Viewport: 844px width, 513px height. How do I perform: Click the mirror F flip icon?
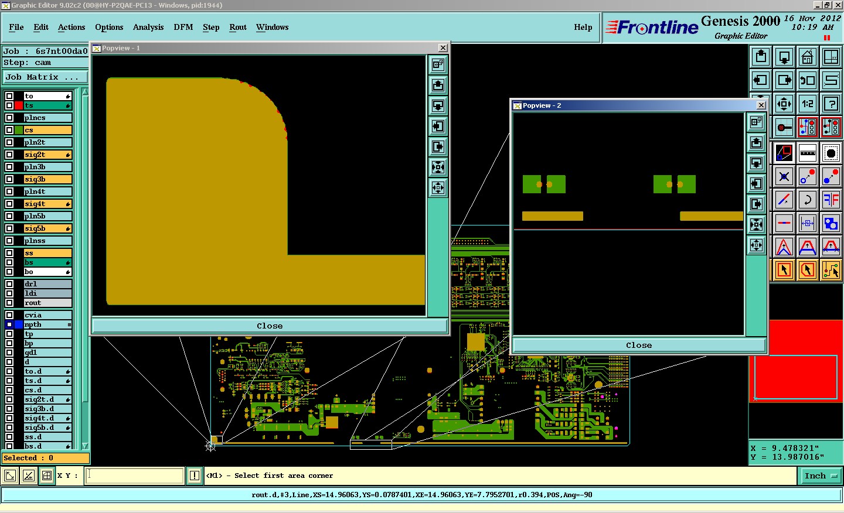(x=831, y=200)
